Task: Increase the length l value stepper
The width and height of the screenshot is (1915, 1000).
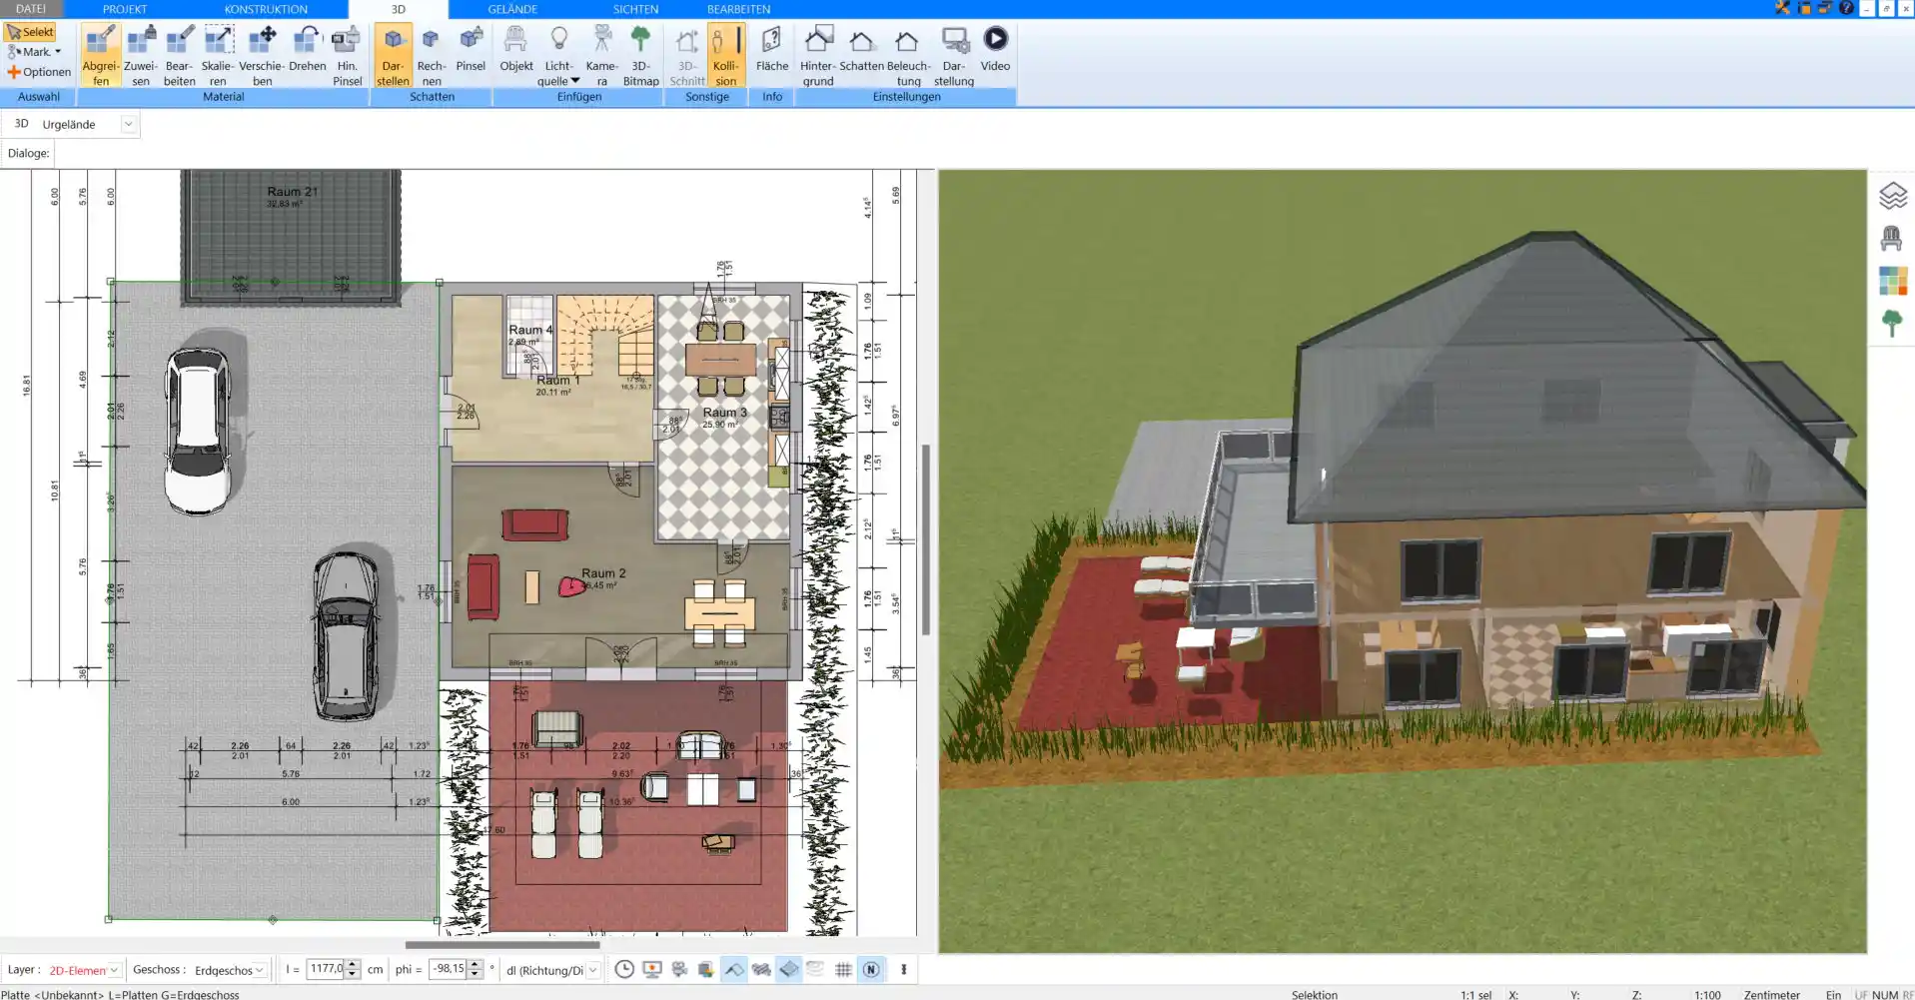Action: [x=352, y=964]
